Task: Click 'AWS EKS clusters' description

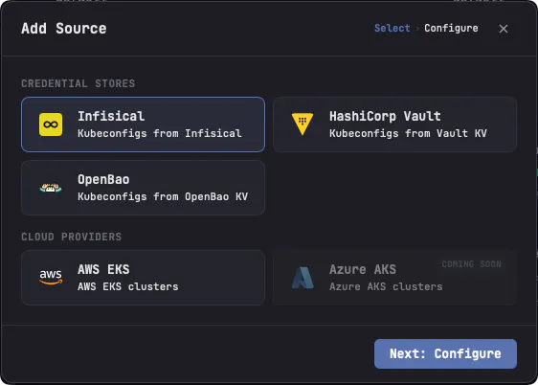Action: pos(128,286)
